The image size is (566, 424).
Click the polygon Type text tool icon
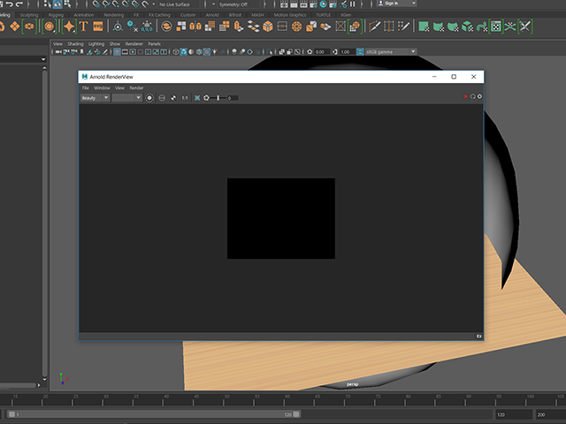pos(83,26)
